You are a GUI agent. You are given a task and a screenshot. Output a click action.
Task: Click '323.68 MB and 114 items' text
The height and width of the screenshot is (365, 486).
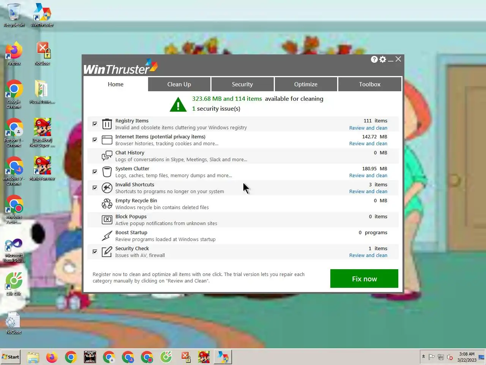coord(227,99)
